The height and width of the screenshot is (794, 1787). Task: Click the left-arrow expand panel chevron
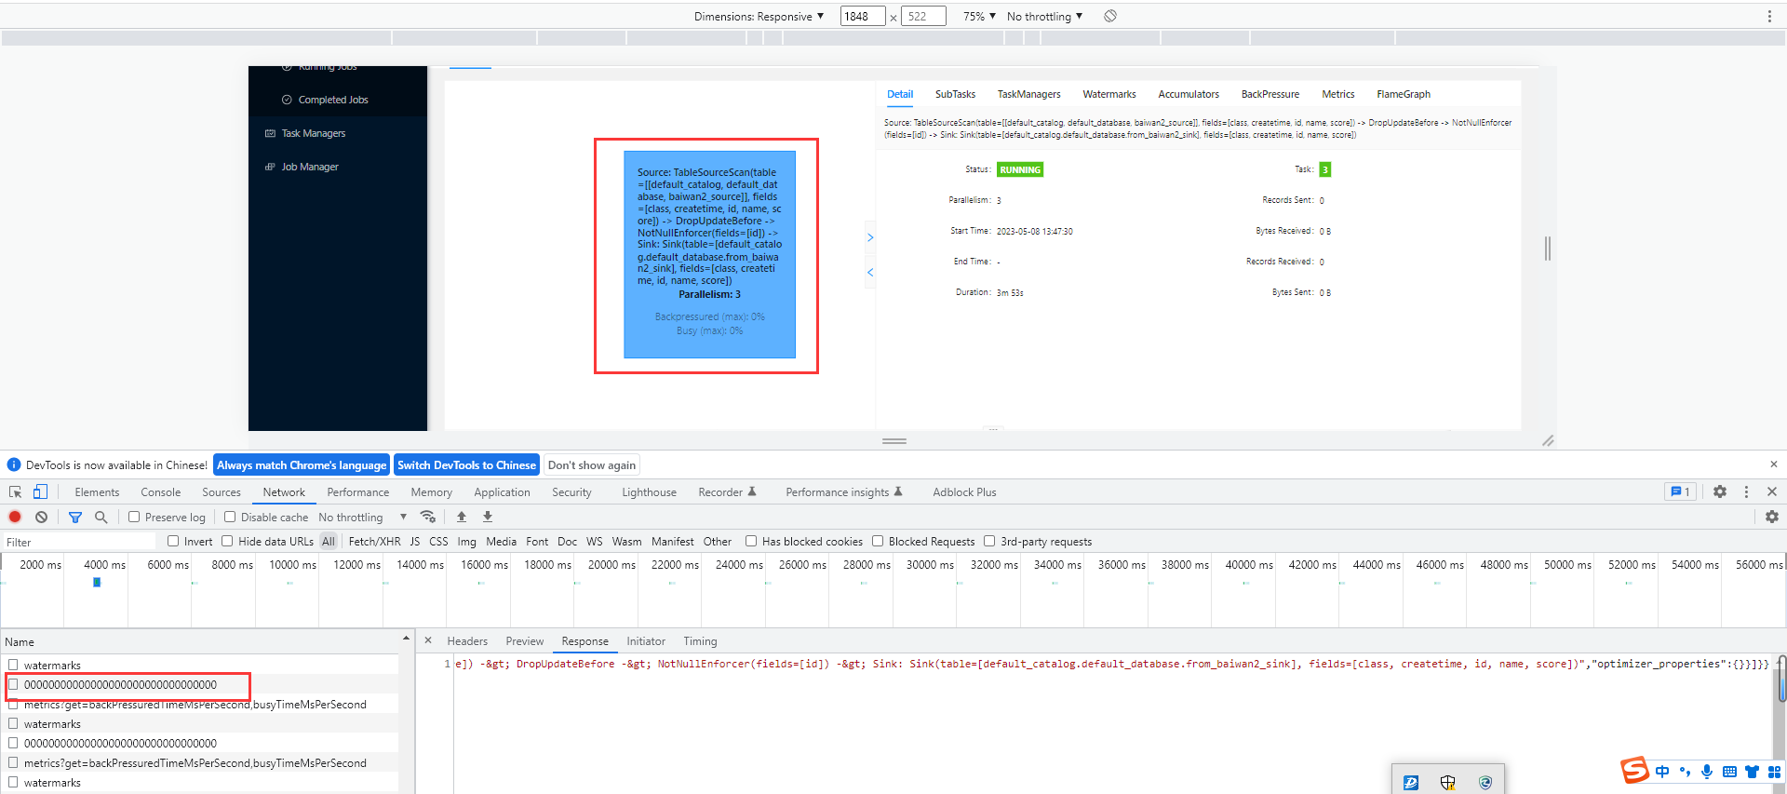pyautogui.click(x=870, y=272)
